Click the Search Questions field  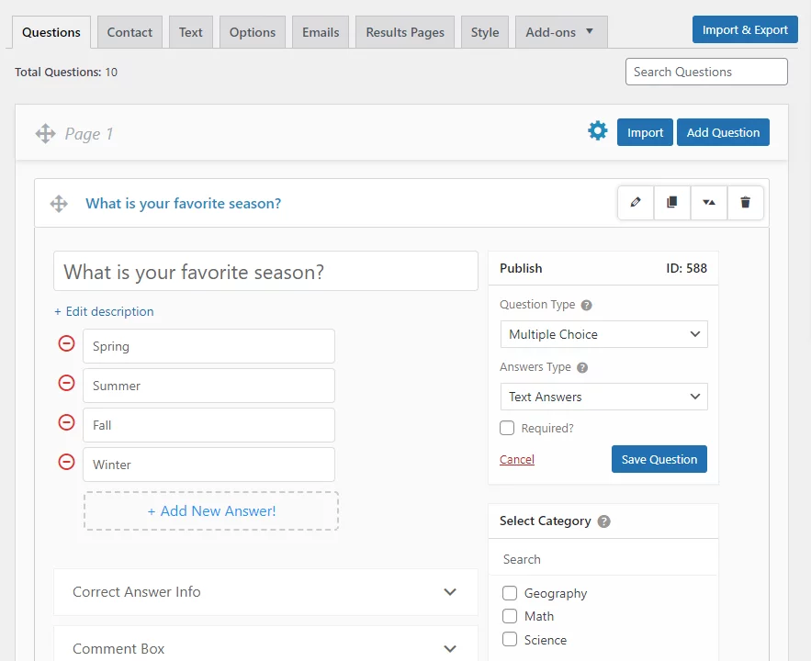[x=706, y=72]
